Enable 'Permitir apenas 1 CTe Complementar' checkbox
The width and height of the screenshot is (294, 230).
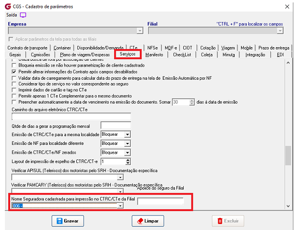tap(14, 96)
